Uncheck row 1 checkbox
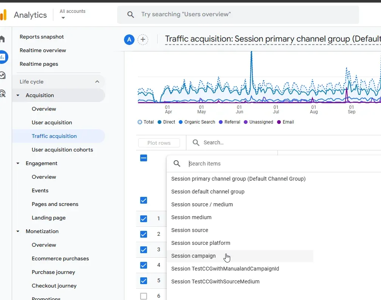 pyautogui.click(x=144, y=219)
